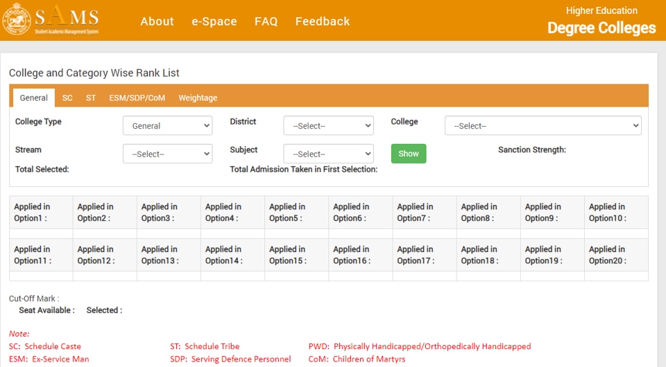The image size is (666, 367).
Task: Click the 'Applied in Option4' cell
Action: pyautogui.click(x=233, y=213)
